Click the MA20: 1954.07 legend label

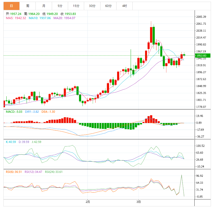tap(64, 18)
